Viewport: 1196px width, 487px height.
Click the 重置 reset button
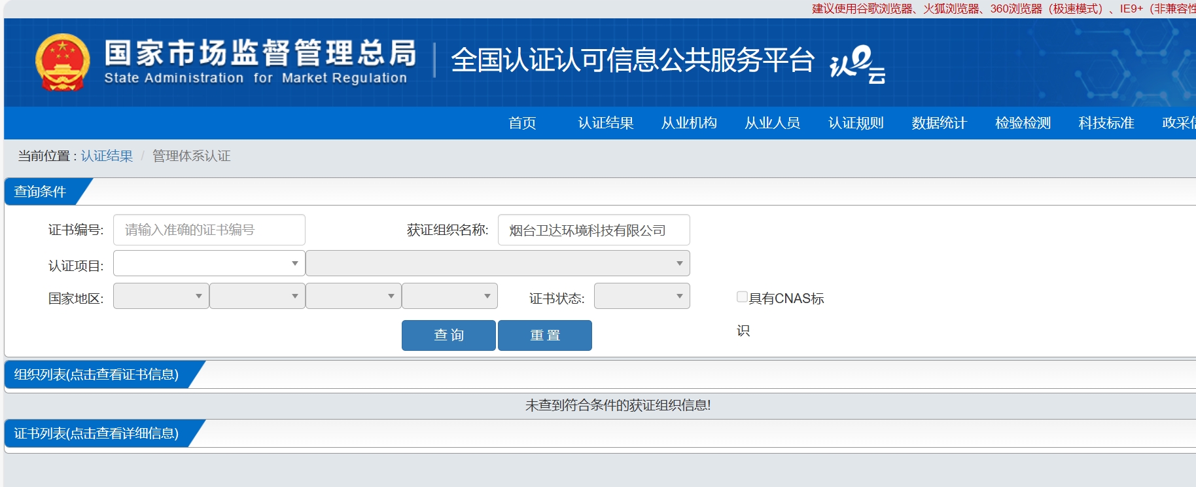point(545,335)
